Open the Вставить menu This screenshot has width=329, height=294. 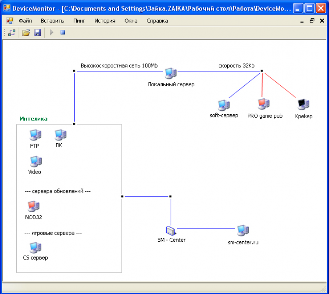tap(52, 21)
